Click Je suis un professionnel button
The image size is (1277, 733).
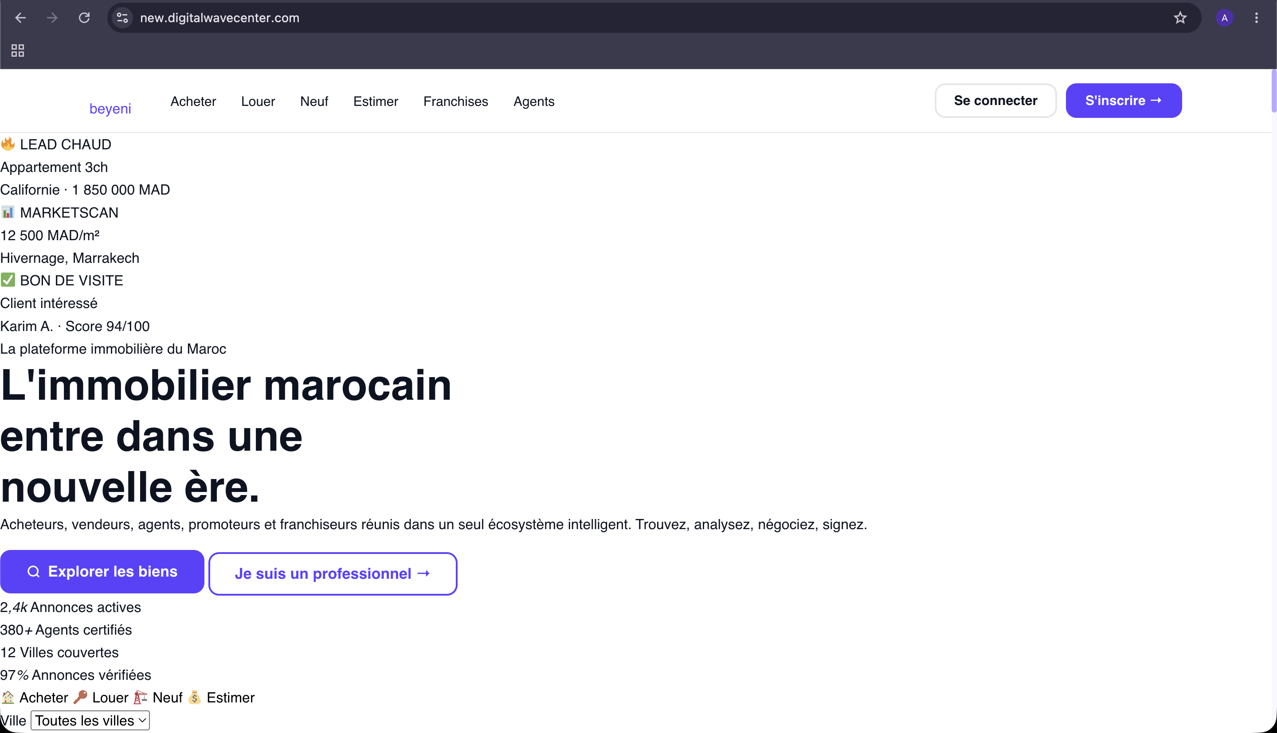(333, 574)
